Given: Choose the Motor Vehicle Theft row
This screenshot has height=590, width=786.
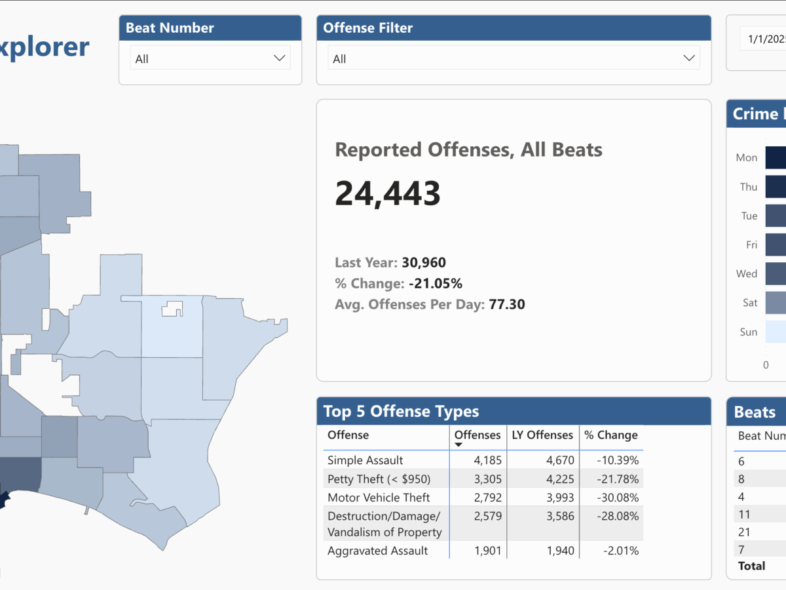Looking at the screenshot, I should pos(378,497).
